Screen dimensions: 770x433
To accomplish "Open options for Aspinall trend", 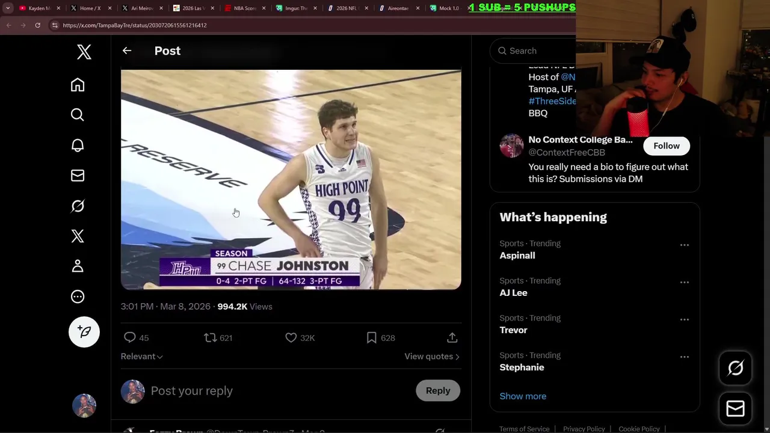I will [x=684, y=245].
